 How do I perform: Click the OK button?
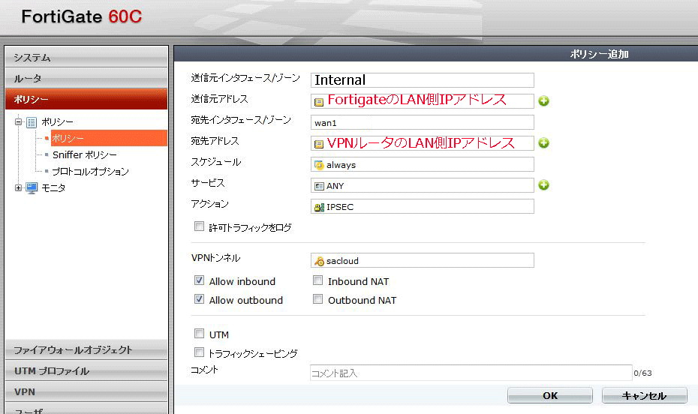pos(550,395)
